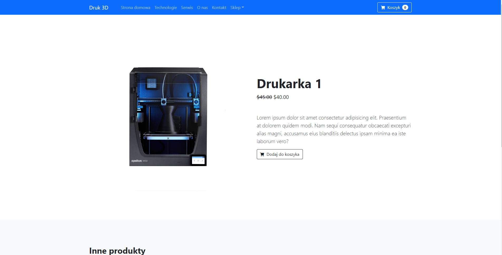
Task: Click the shopping cart icon in Koszyk button
Action: coord(384,7)
